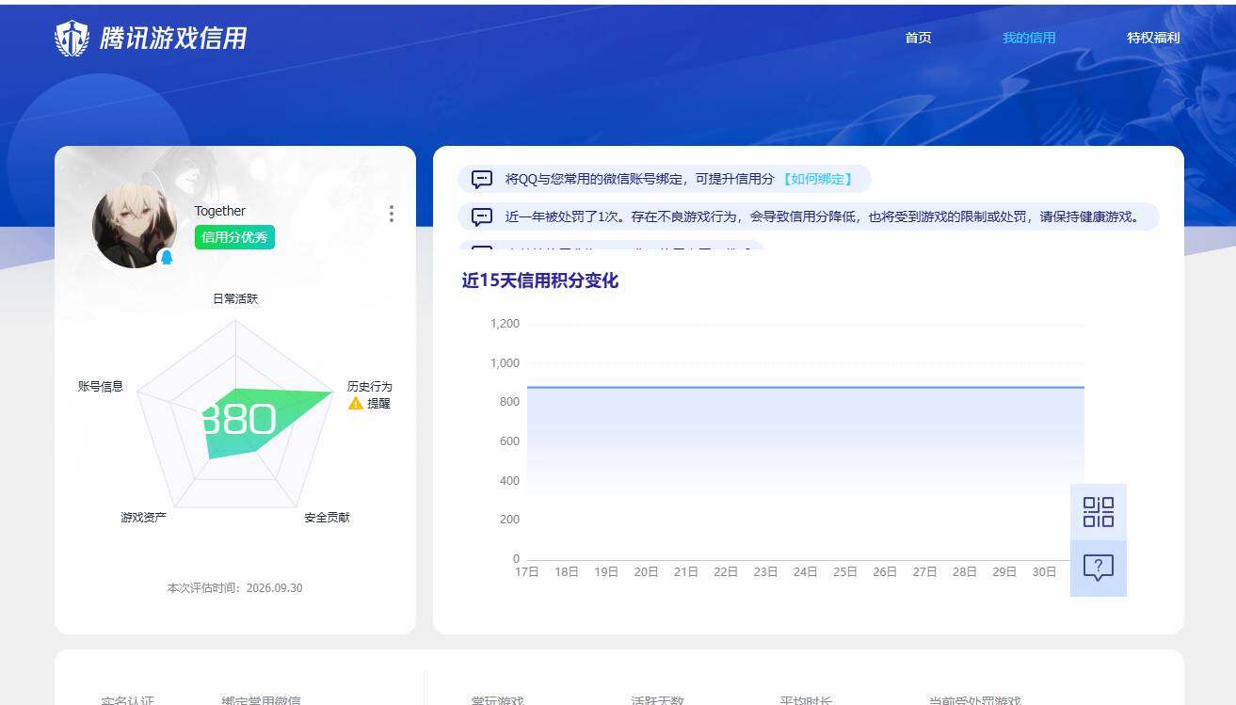Select 我的信用 navigation tab
The image size is (1236, 705).
[x=1029, y=38]
